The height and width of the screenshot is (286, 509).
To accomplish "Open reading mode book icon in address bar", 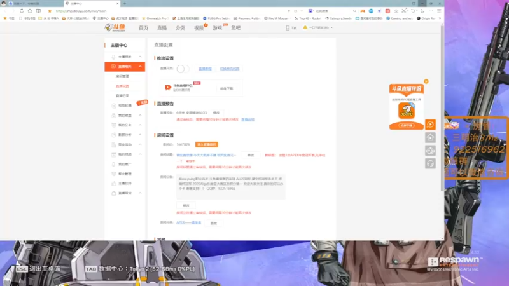I will coord(38,11).
